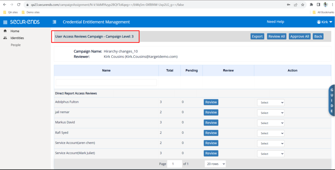Click the page number input field

pos(175,164)
